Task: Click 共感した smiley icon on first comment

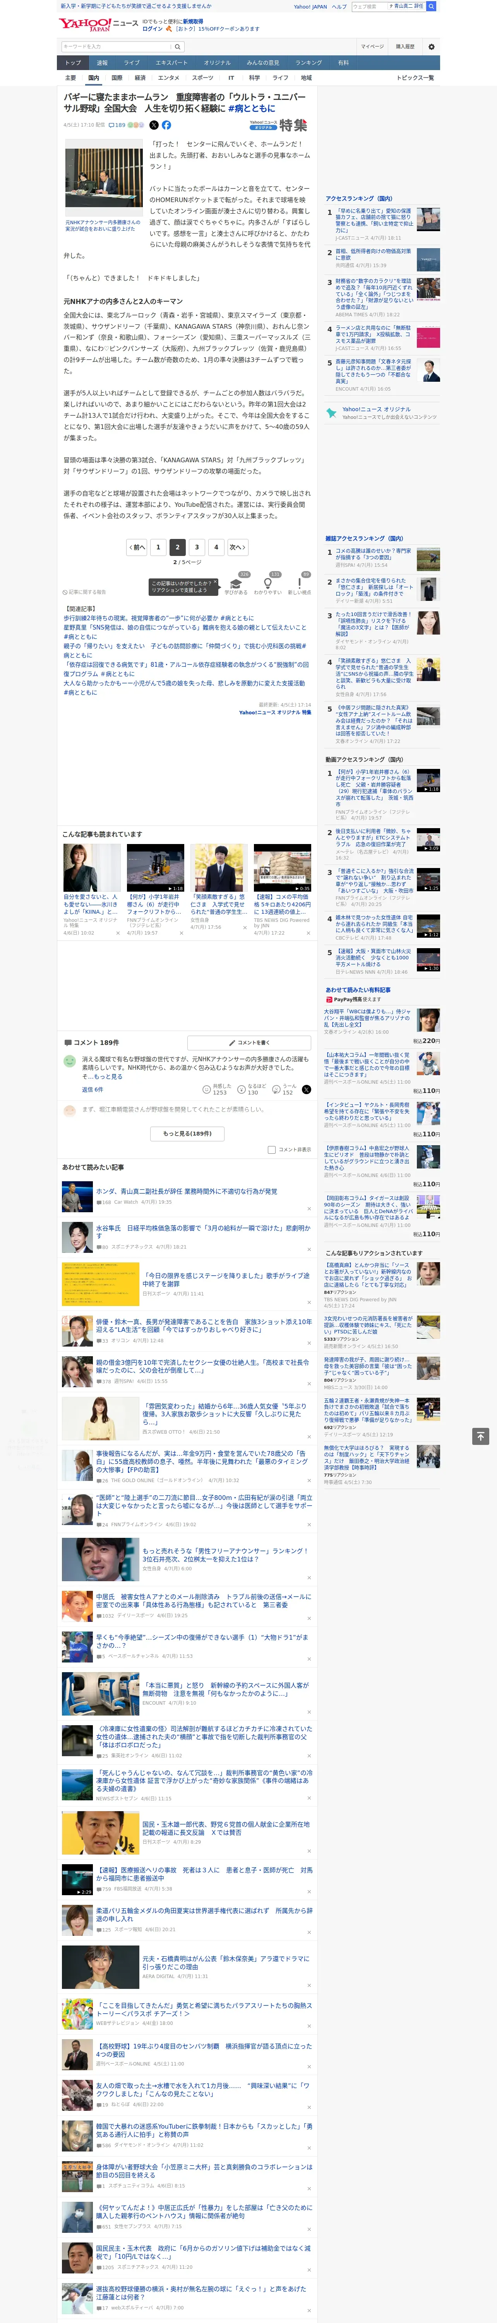Action: pos(207,1089)
